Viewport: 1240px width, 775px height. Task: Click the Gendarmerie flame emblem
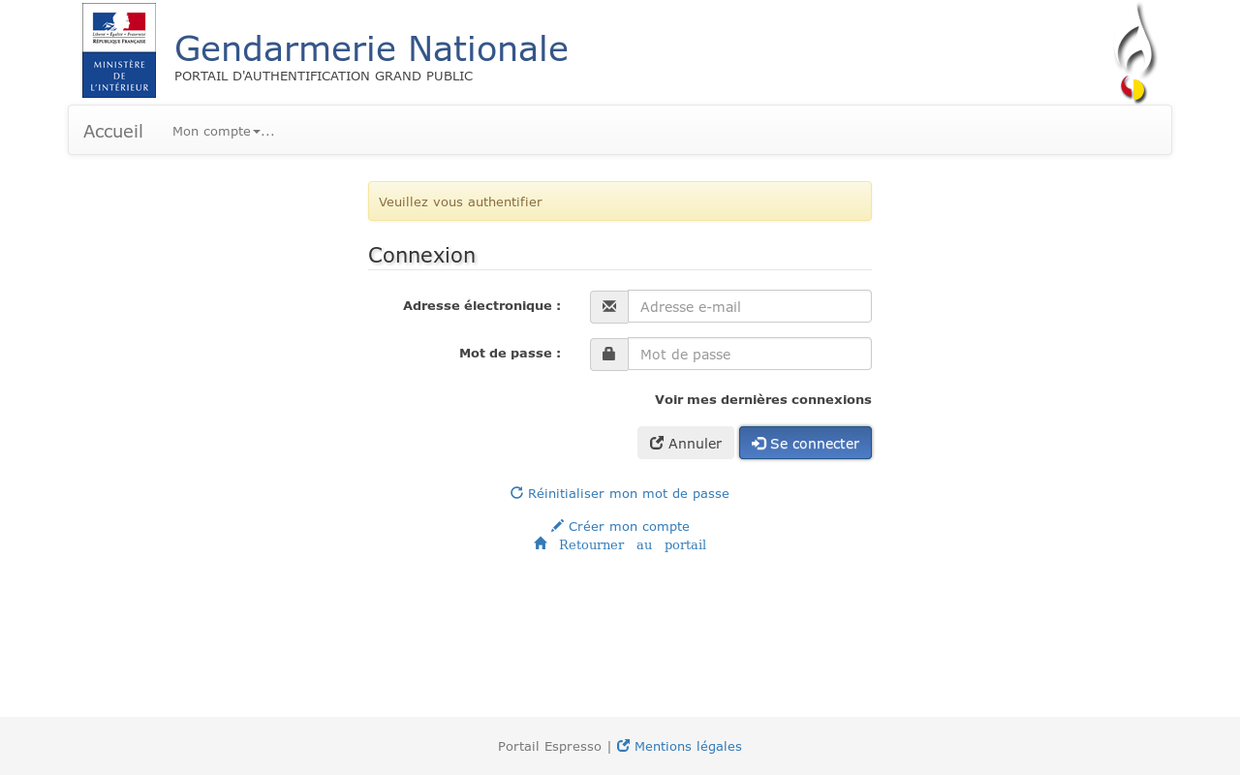pyautogui.click(x=1135, y=53)
